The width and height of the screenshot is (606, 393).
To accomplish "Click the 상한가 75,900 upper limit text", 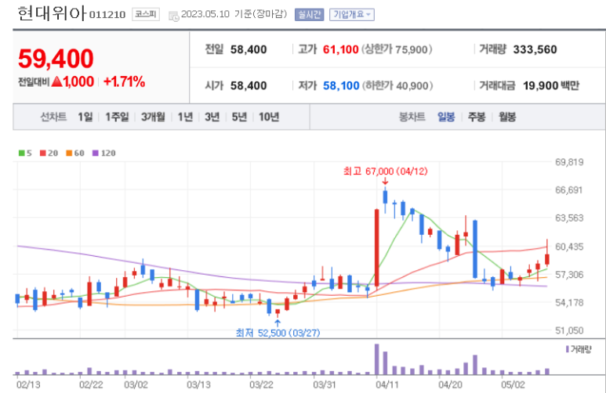I will pos(397,49).
